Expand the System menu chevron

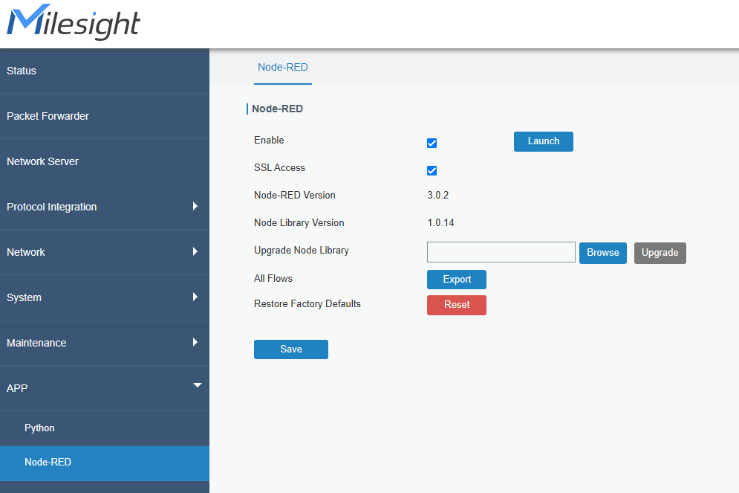(195, 297)
